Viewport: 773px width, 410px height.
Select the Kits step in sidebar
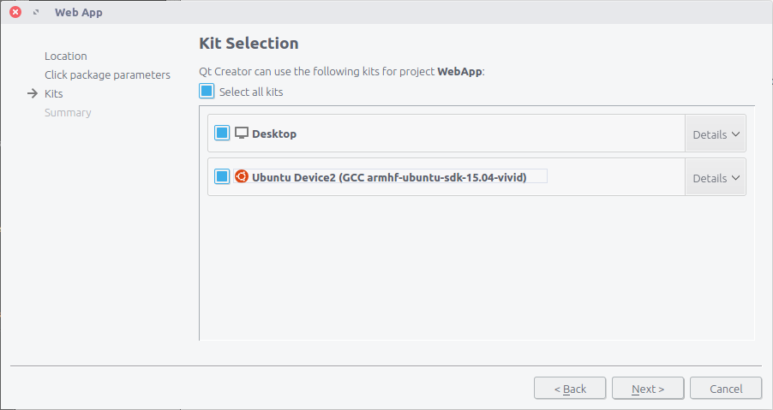(54, 93)
